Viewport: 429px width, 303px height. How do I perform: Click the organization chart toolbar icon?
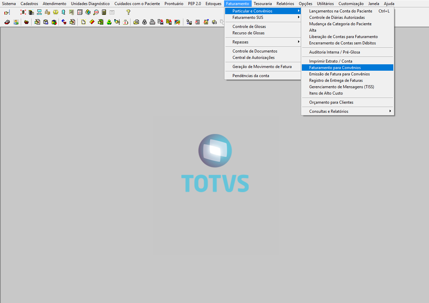click(x=47, y=12)
